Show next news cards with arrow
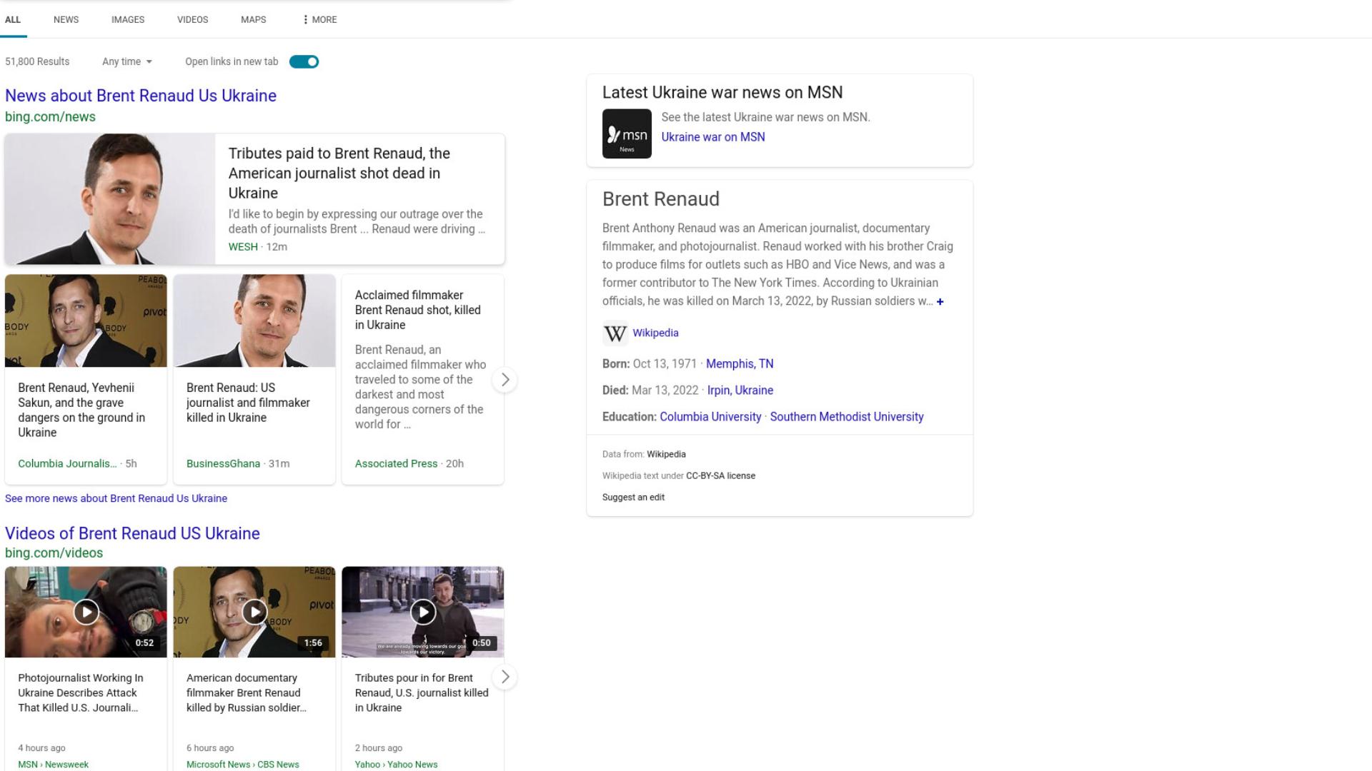1372x771 pixels. click(505, 380)
